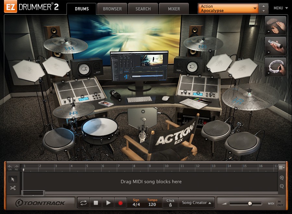Viewport: 292px width, 214px height.
Task: Click the master volume slider knob
Action: click(250, 204)
